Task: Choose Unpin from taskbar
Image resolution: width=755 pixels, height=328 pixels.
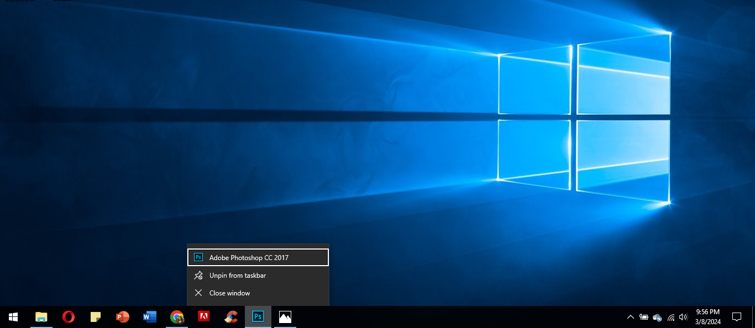Action: click(x=258, y=275)
